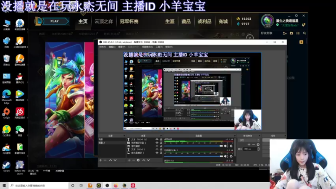Toggle visibility of 文本 (GDI+) (2) source
336x189 pixels.
tap(157, 139)
